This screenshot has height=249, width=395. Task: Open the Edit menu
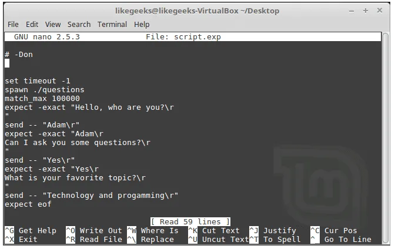pos(32,25)
